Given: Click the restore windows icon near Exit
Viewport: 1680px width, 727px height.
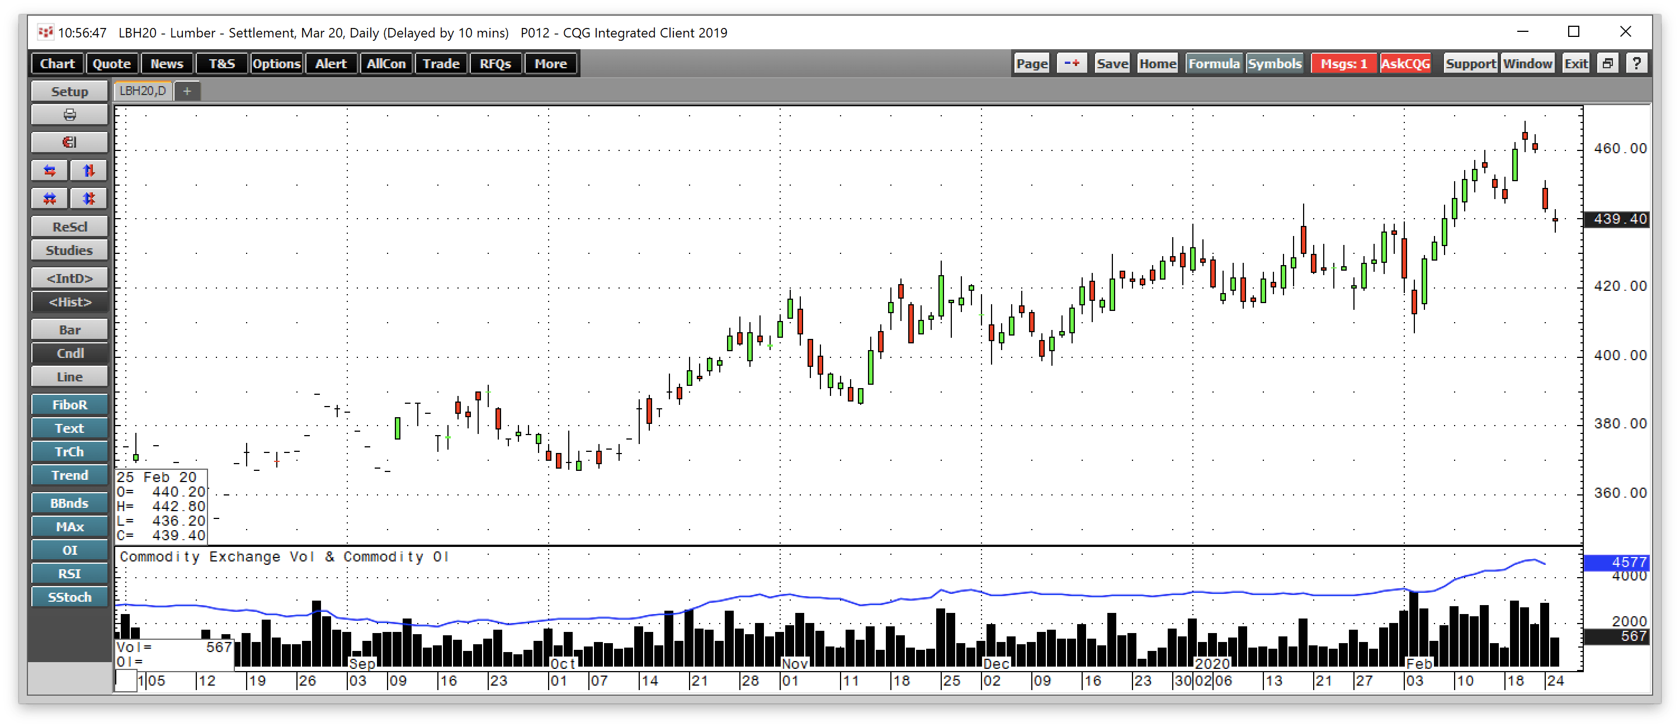Looking at the screenshot, I should click(1608, 63).
